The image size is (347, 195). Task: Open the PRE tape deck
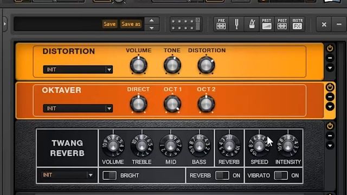pyautogui.click(x=221, y=24)
